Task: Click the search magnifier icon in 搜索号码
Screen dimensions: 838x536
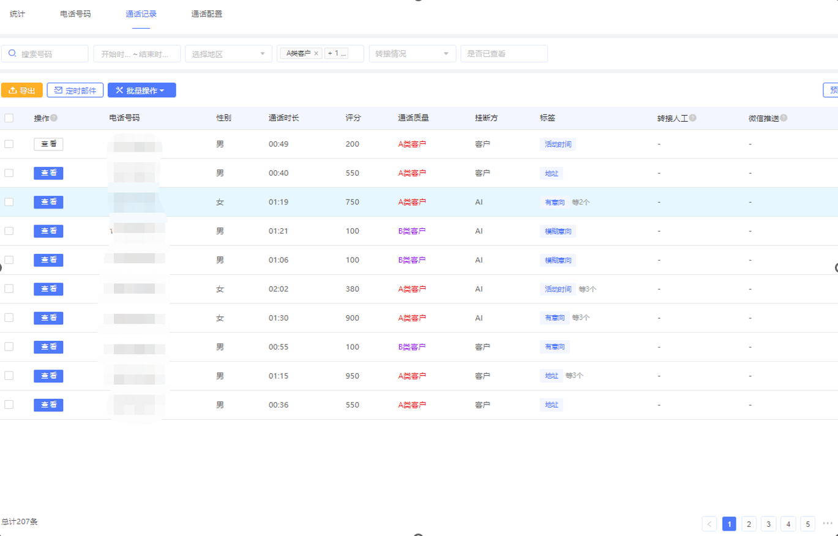Action: (x=12, y=54)
